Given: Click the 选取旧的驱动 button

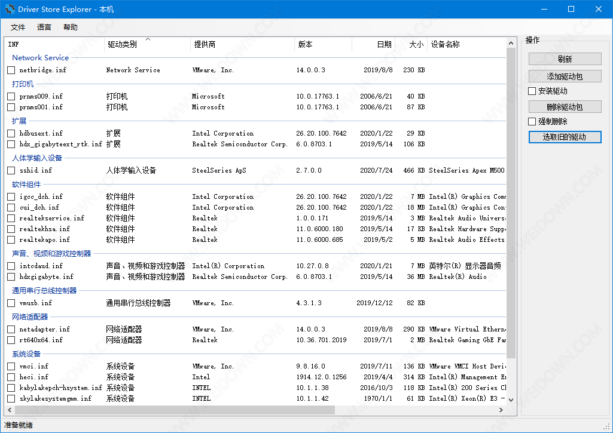Looking at the screenshot, I should tap(565, 137).
